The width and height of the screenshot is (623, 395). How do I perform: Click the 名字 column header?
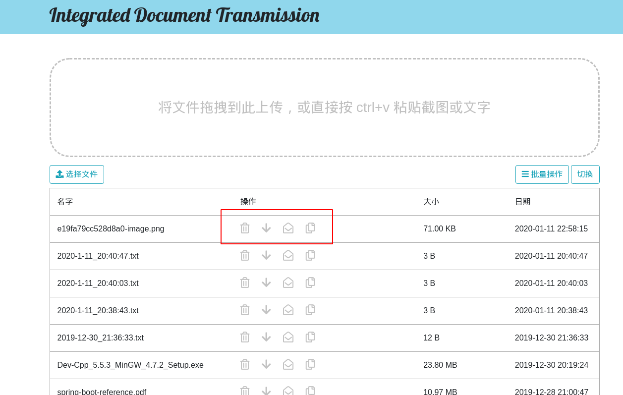65,202
